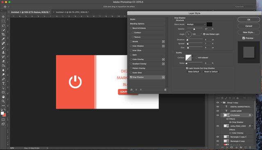Select the Healing Brush tool
The height and width of the screenshot is (150, 262).
3,43
